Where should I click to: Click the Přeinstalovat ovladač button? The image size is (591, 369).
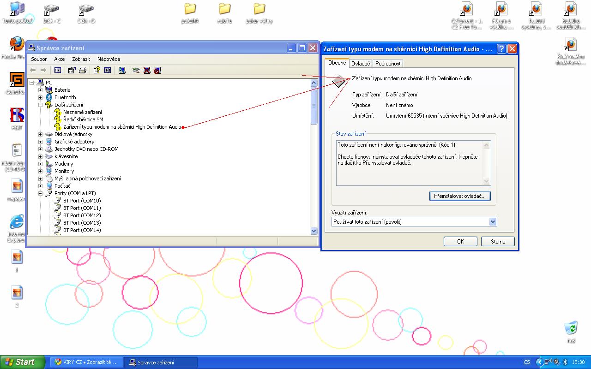click(459, 196)
